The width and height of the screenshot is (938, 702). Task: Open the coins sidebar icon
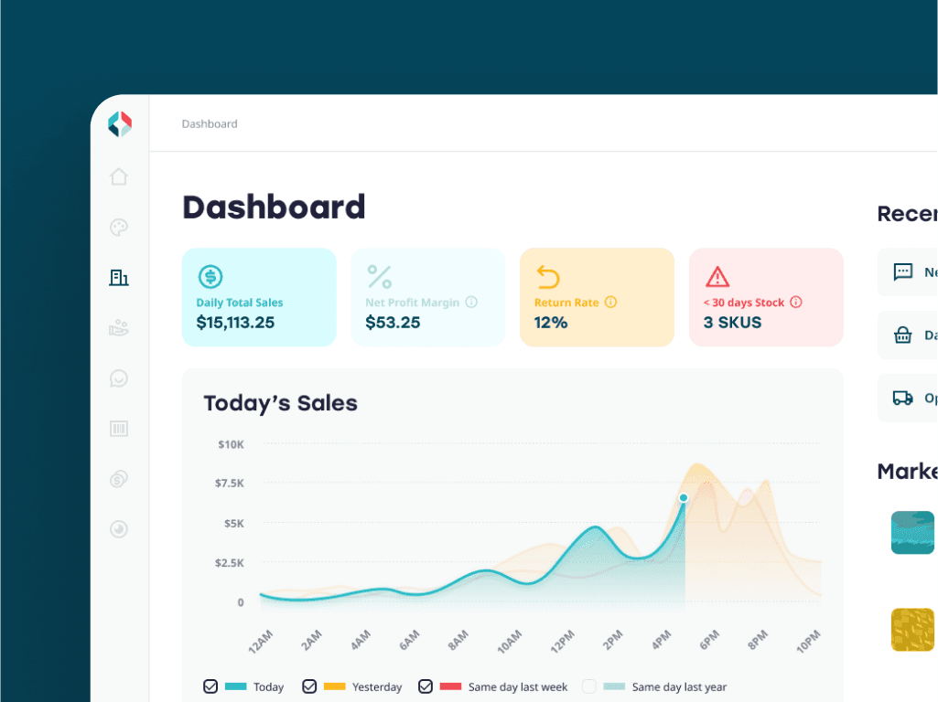(x=119, y=479)
